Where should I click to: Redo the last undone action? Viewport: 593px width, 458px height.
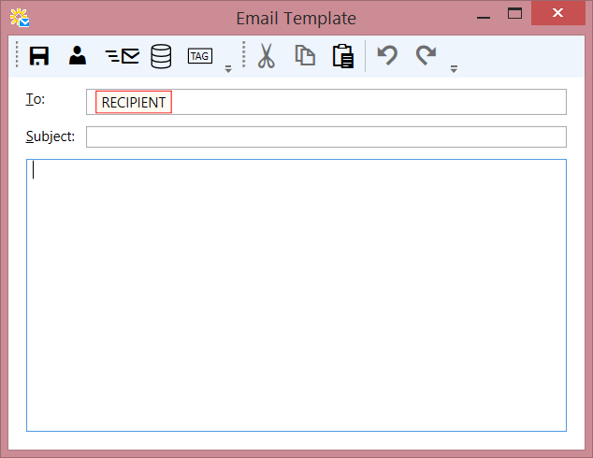(x=426, y=56)
